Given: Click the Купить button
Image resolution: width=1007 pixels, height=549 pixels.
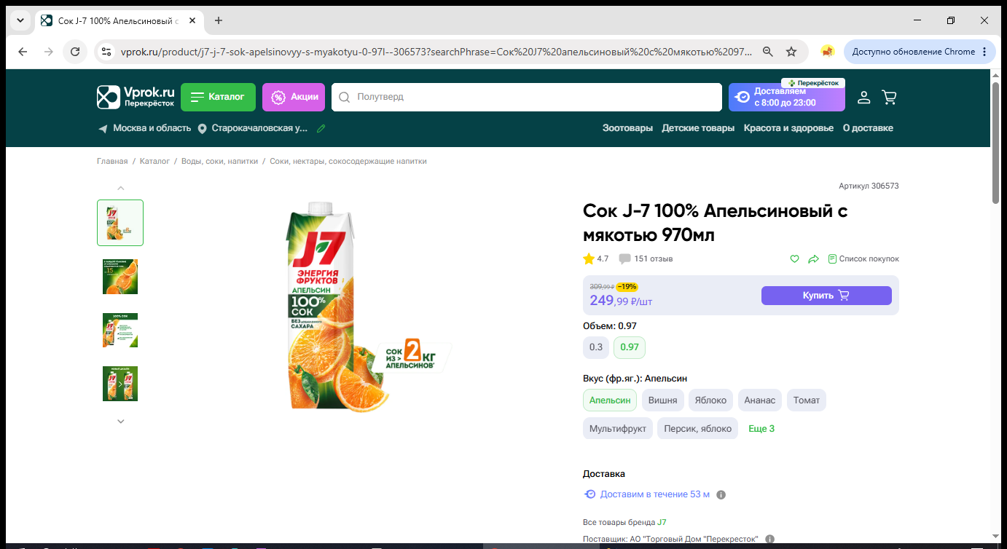Looking at the screenshot, I should (x=826, y=296).
